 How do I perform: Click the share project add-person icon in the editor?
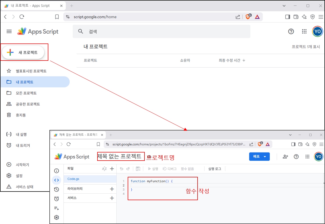click(285, 157)
